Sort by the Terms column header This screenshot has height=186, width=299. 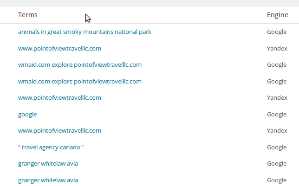[28, 15]
